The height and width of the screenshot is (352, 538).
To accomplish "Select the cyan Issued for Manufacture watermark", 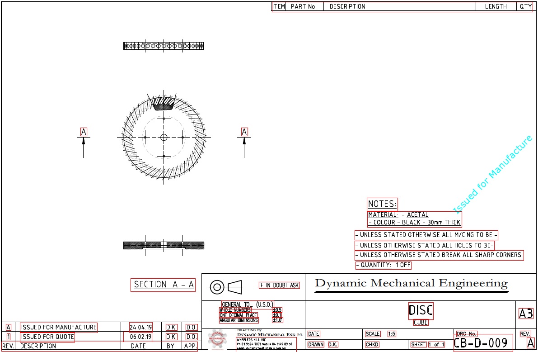I will 493,174.
